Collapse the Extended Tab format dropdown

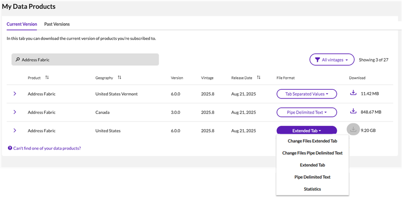[306, 131]
